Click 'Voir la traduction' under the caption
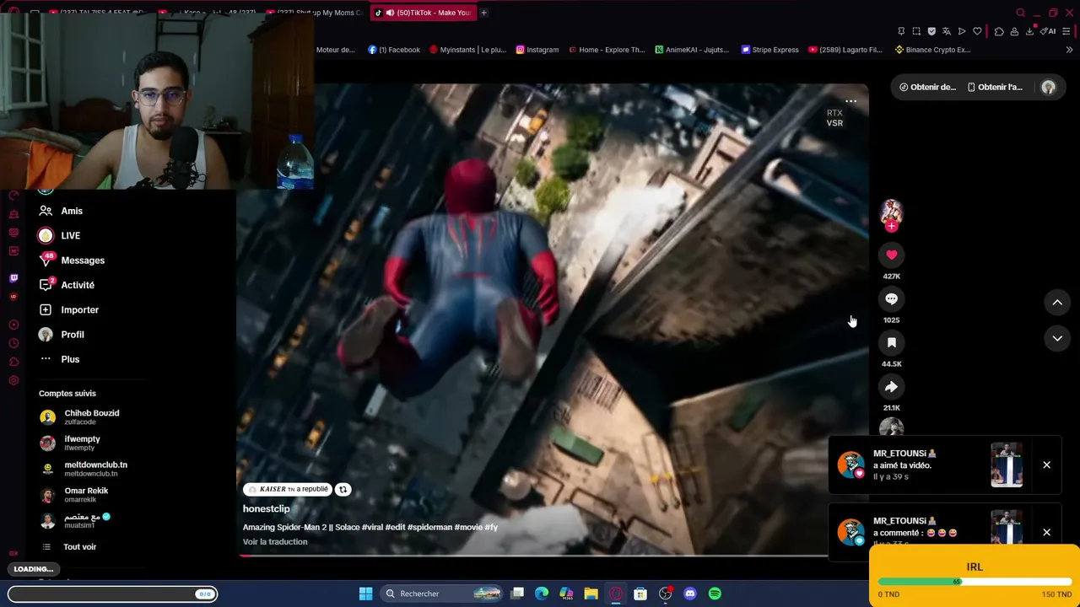This screenshot has width=1080, height=607. click(x=275, y=542)
